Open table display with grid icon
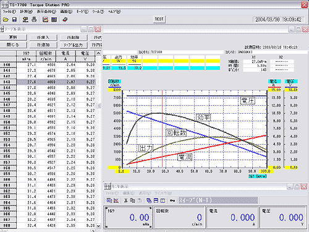 coord(54,20)
